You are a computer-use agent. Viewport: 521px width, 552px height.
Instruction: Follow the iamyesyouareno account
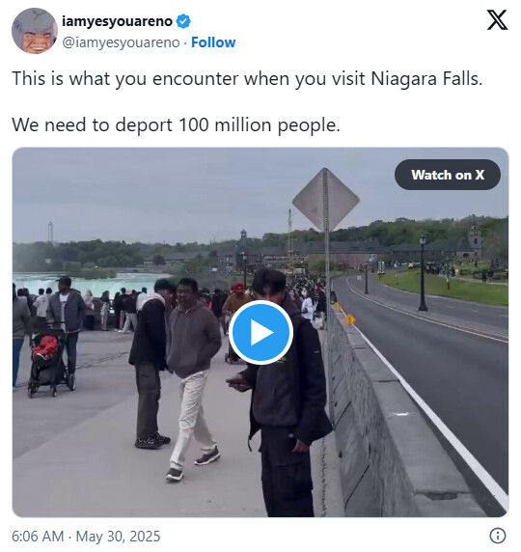213,42
